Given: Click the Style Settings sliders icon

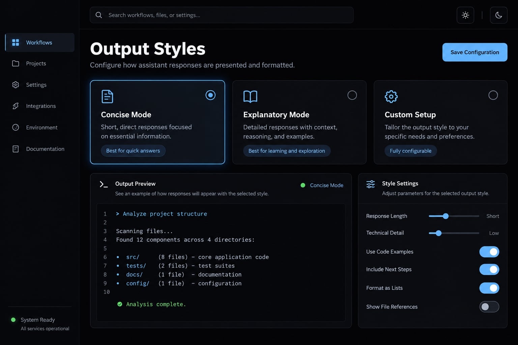Looking at the screenshot, I should point(371,184).
